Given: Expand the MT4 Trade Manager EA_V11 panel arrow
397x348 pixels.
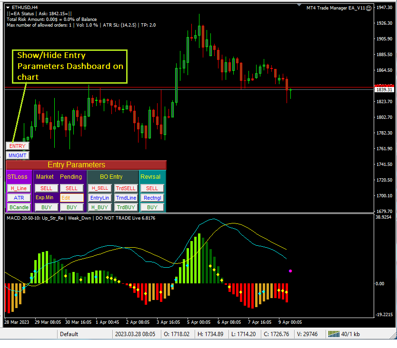Looking at the screenshot, I should 298,5.
